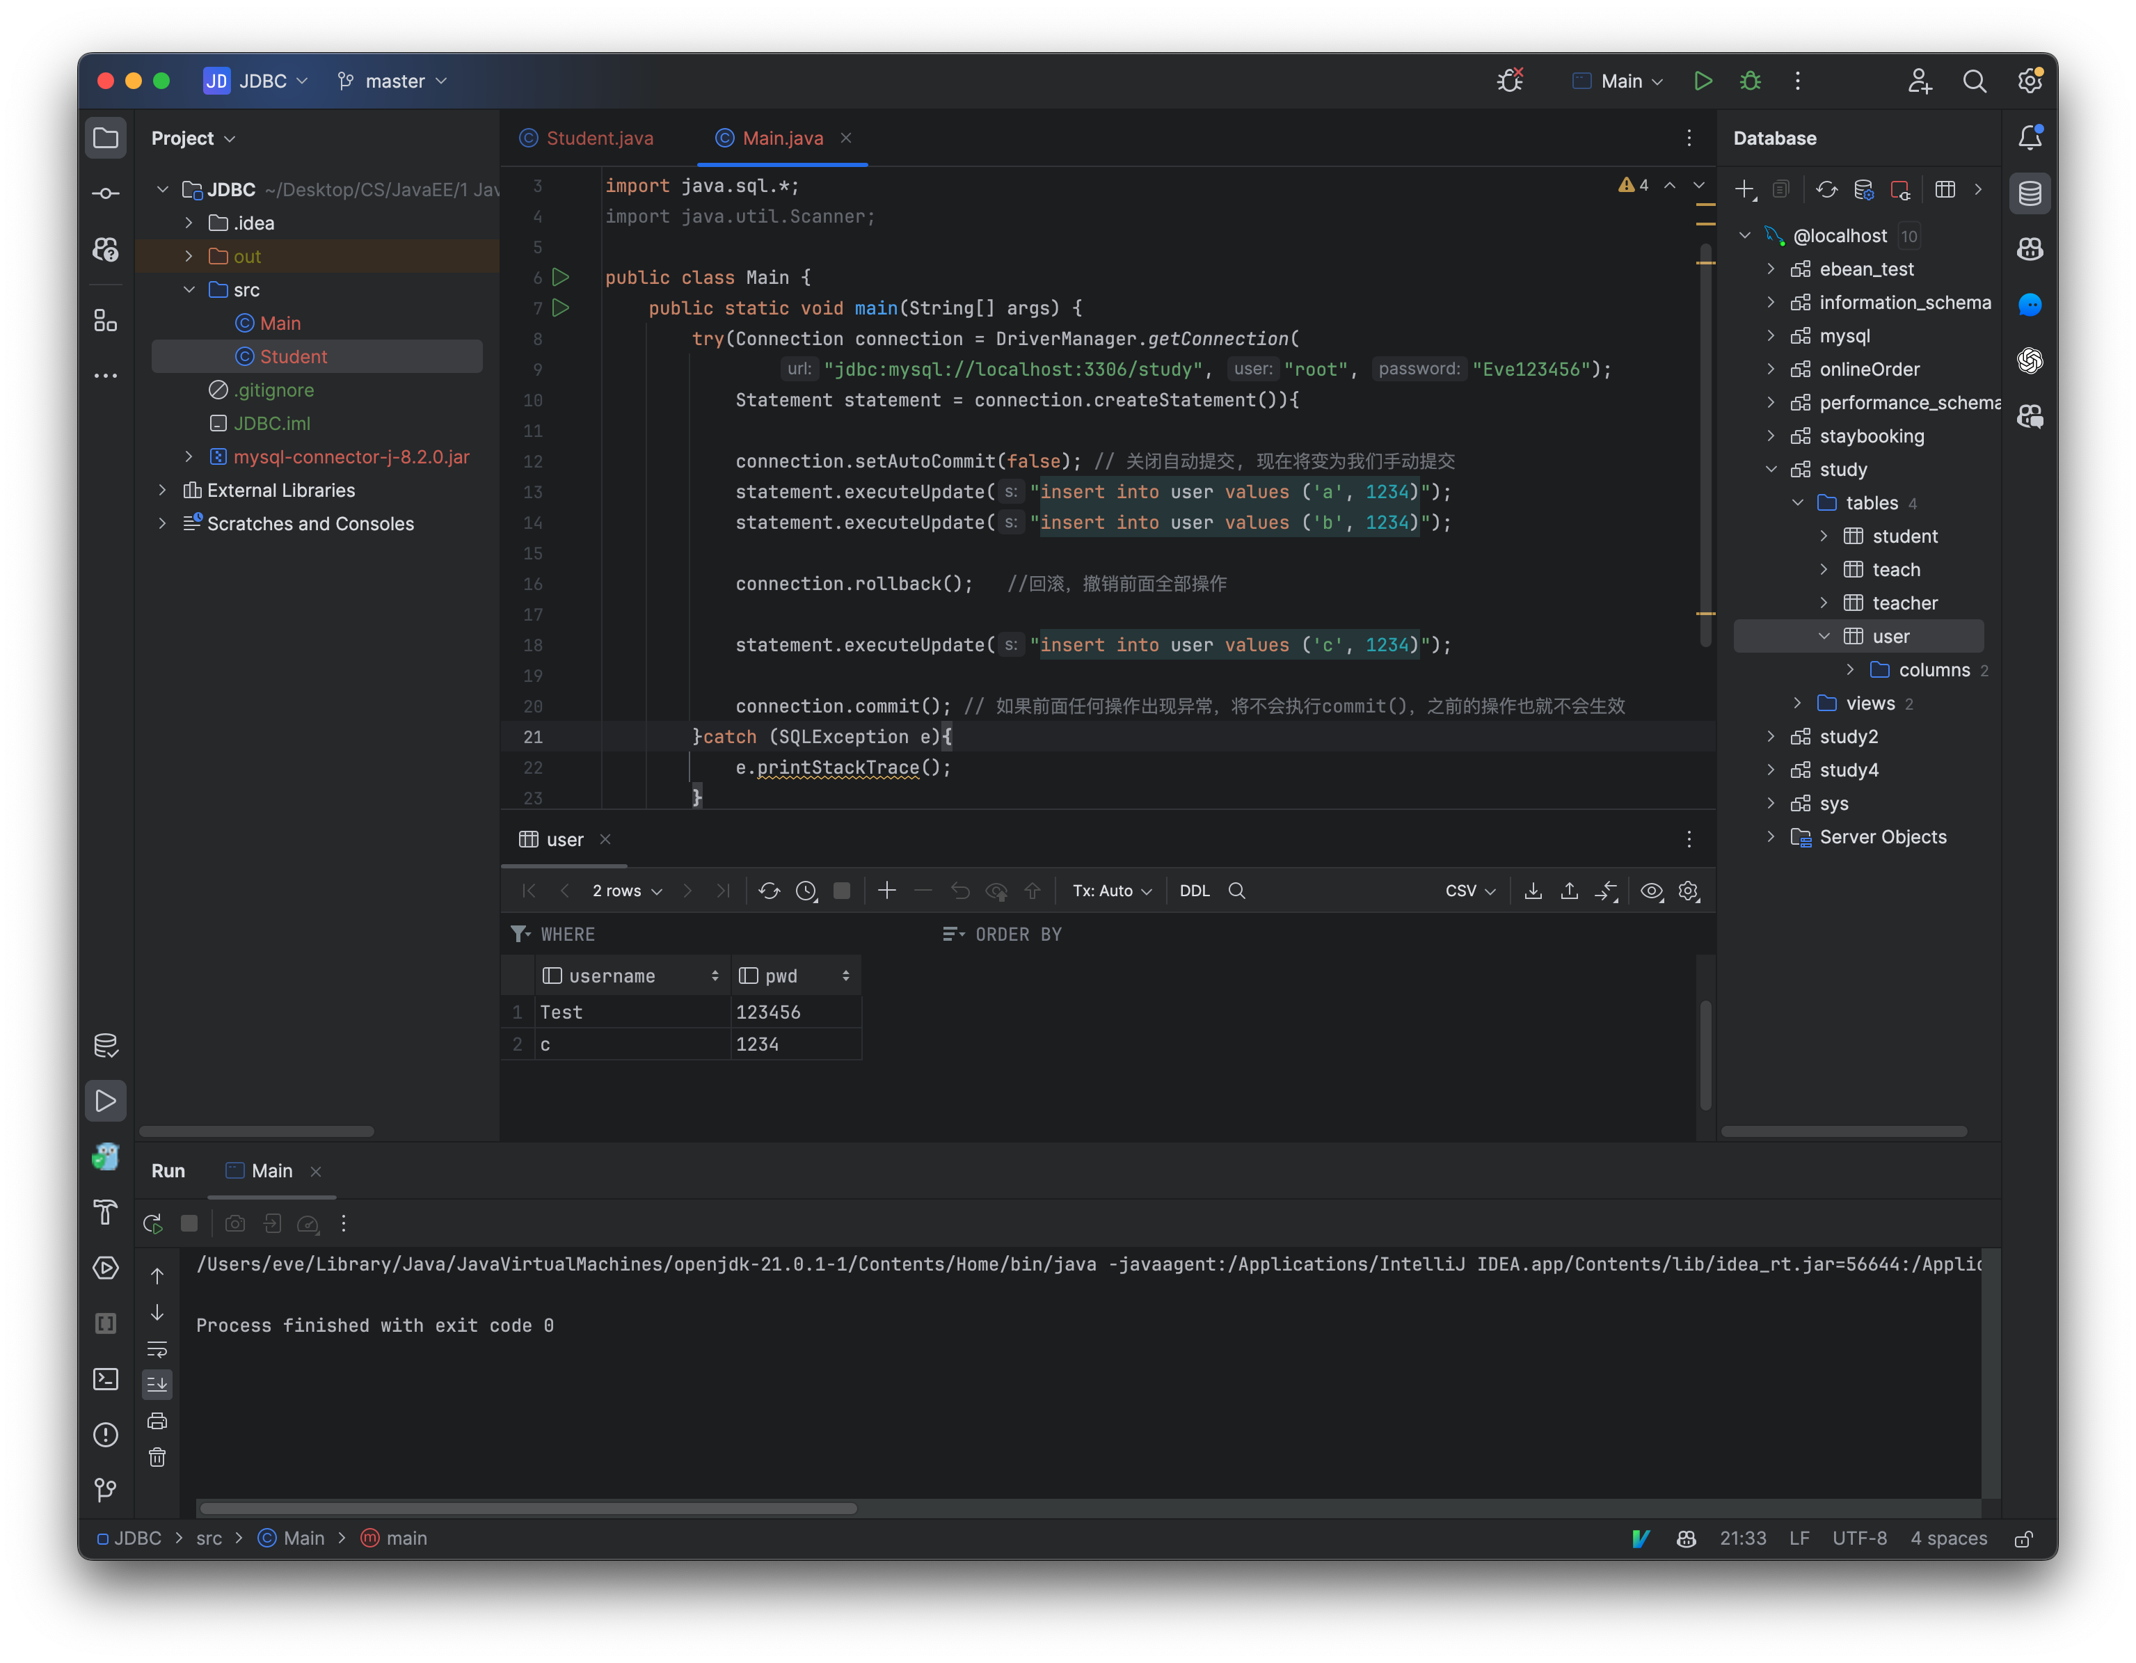Click the src breadcrumb at the bottom
The height and width of the screenshot is (1663, 2136).
pos(209,1538)
